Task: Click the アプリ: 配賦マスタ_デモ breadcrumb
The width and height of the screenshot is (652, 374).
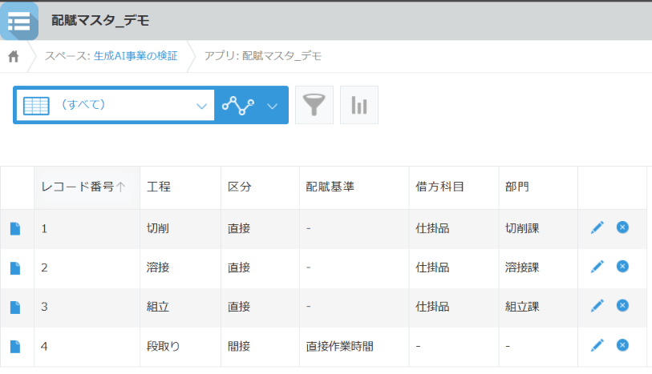Action: (x=263, y=56)
